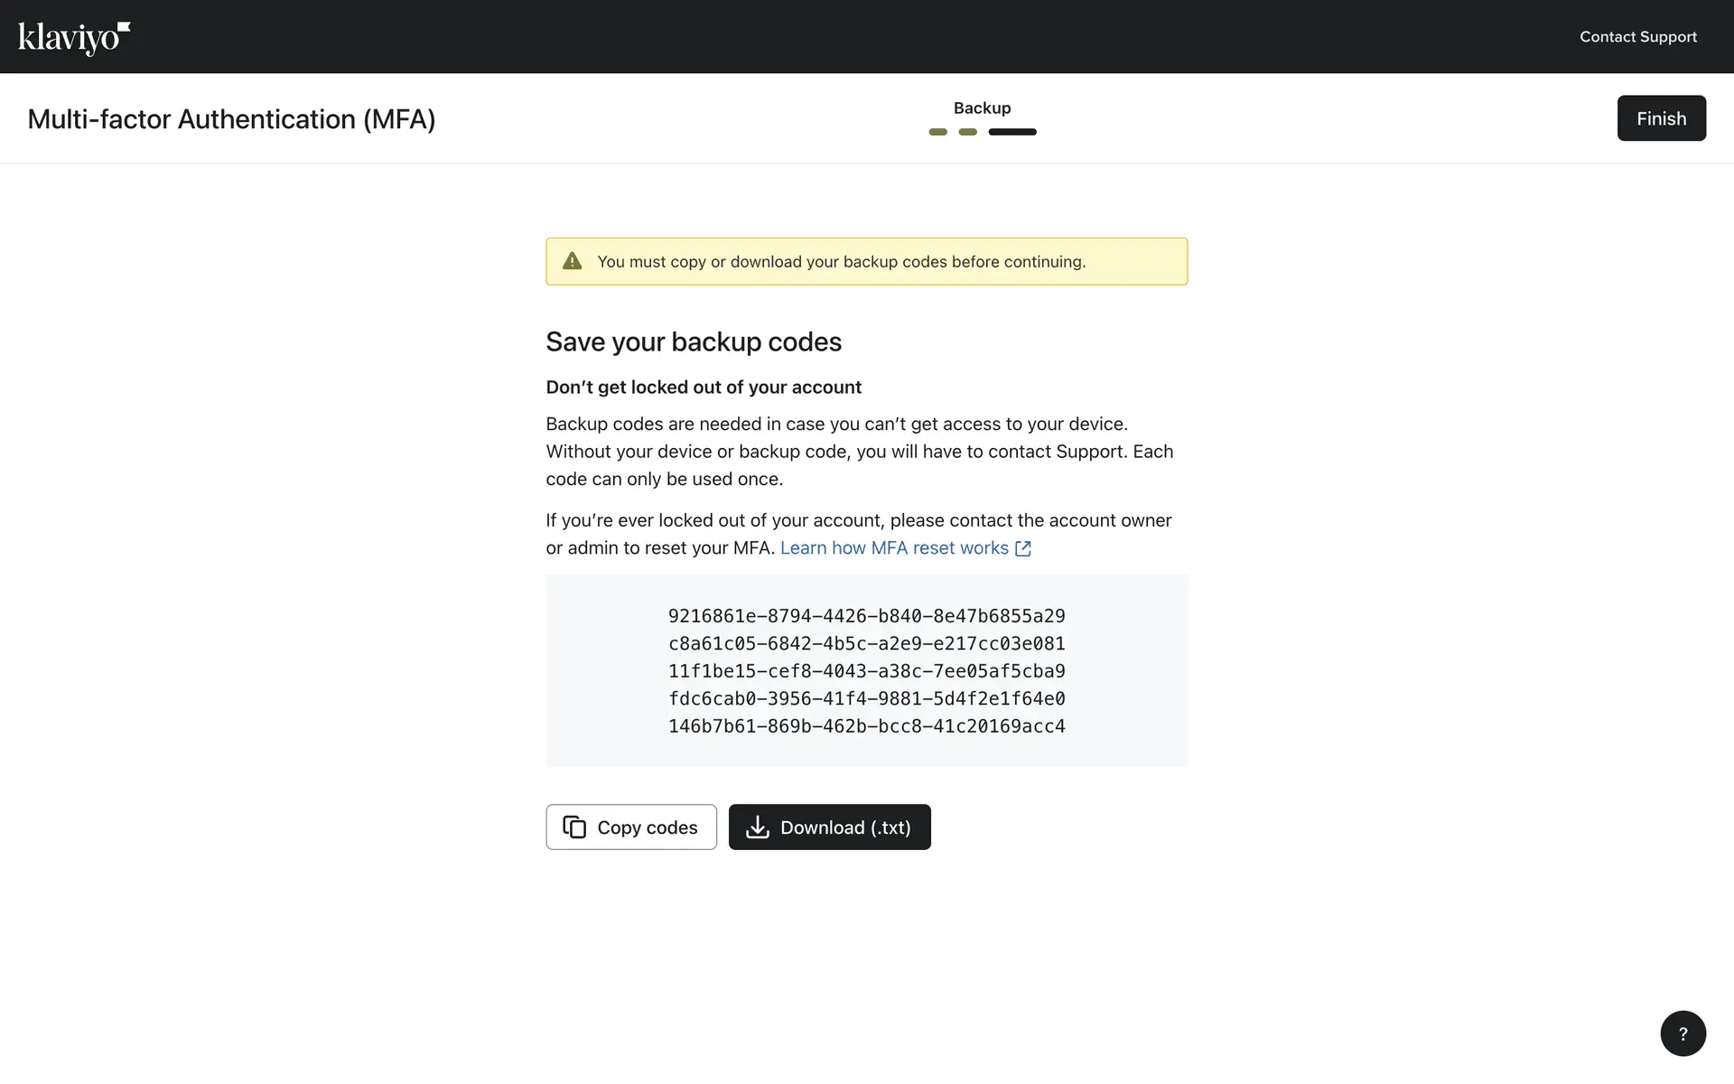Click the copy icon in Copy codes
The image size is (1734, 1084).
[x=574, y=827]
